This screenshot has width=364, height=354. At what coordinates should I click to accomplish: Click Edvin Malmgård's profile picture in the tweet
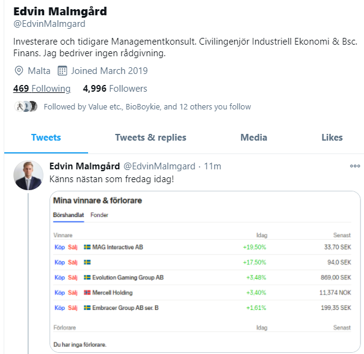pos(28,175)
